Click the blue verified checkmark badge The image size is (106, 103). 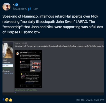17,5
